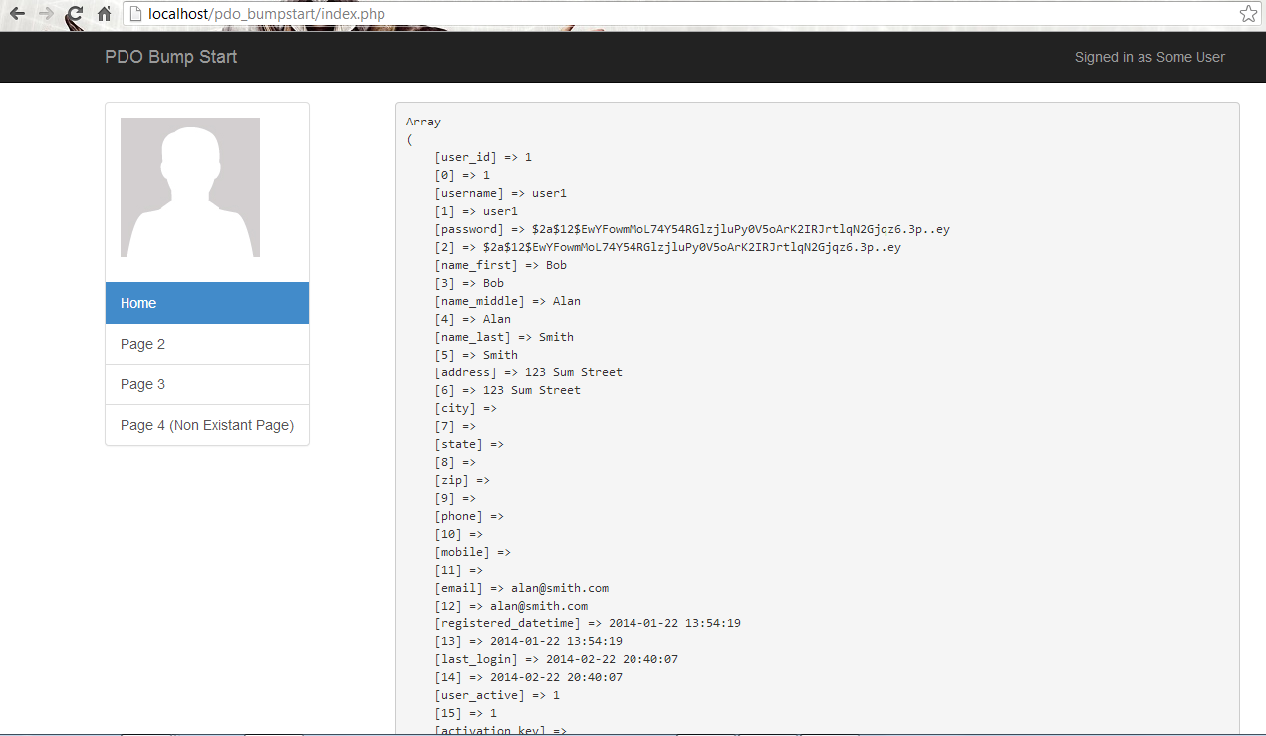1266x736 pixels.
Task: Click the browser forward arrow
Action: [x=46, y=14]
